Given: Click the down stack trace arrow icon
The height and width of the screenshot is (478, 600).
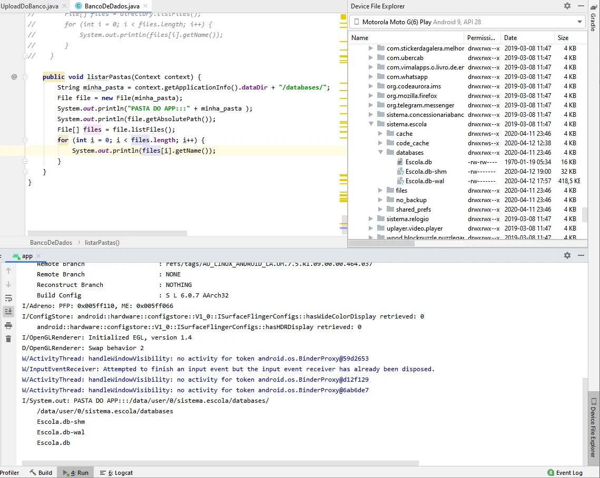Looking at the screenshot, I should tap(8, 284).
